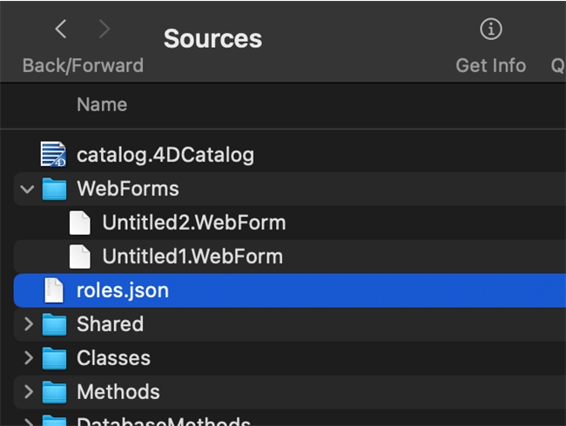Select the Untitled1.WebForm file name

(x=192, y=256)
